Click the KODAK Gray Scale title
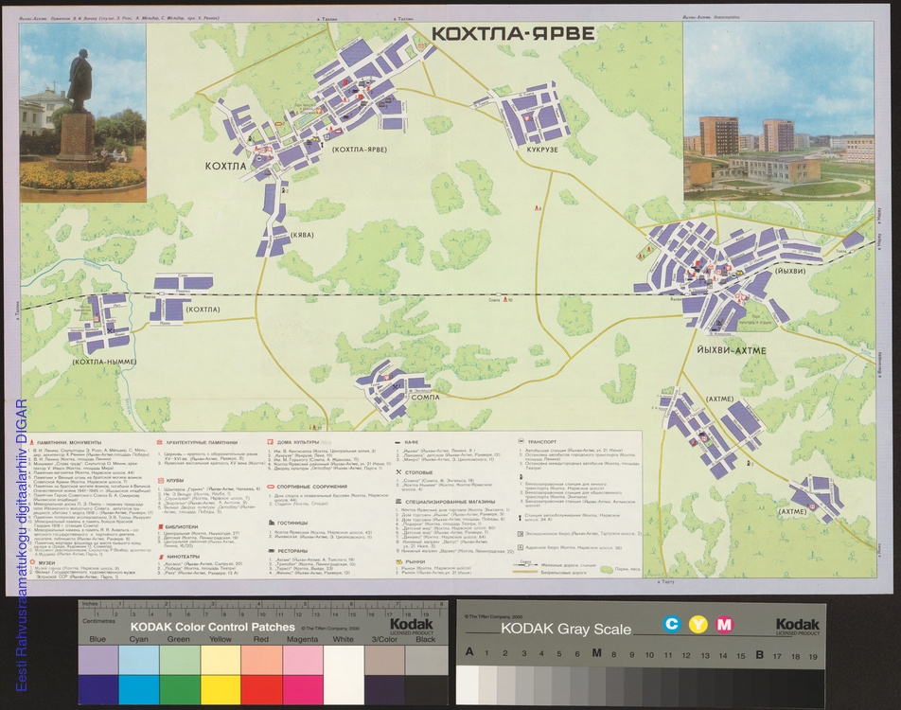Screen dimensions: 901x710 tap(566, 629)
